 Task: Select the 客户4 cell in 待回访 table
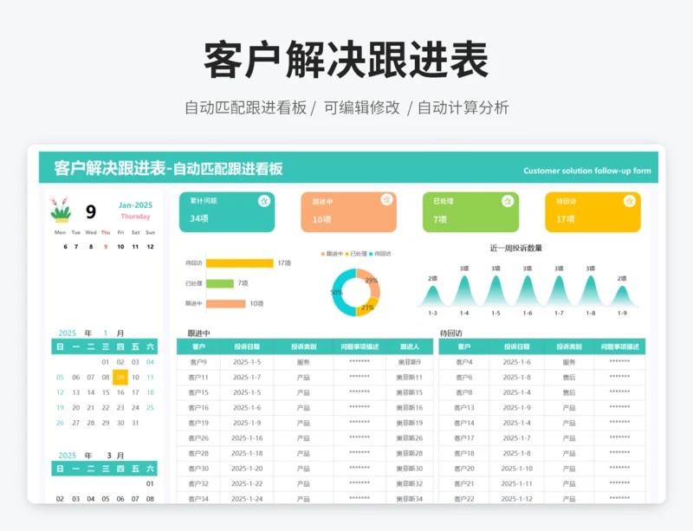463,362
